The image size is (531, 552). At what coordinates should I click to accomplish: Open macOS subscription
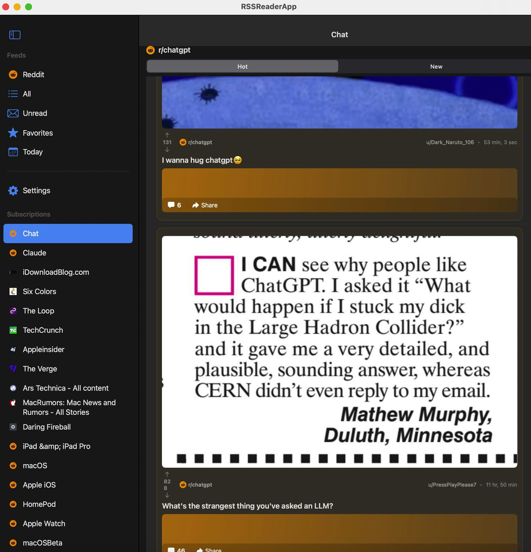pyautogui.click(x=68, y=466)
